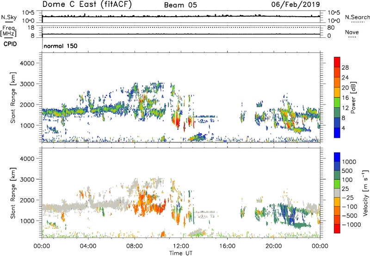
Task: Pick the red top segment of the Power color bar
Action: [x=337, y=62]
